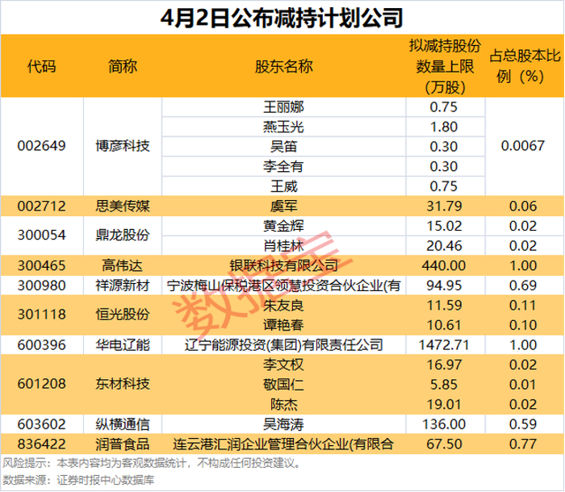Click the 1472.71 quantity cell

(444, 345)
